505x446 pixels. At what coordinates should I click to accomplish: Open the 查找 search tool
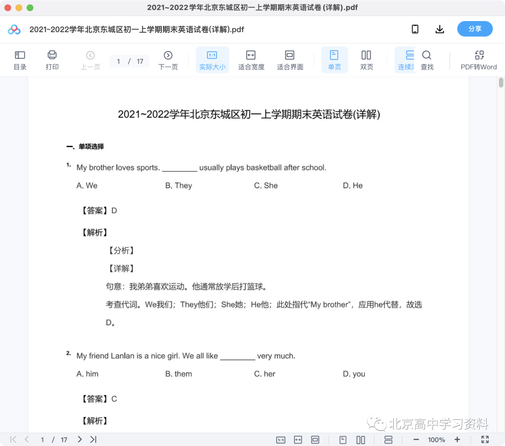pyautogui.click(x=427, y=60)
